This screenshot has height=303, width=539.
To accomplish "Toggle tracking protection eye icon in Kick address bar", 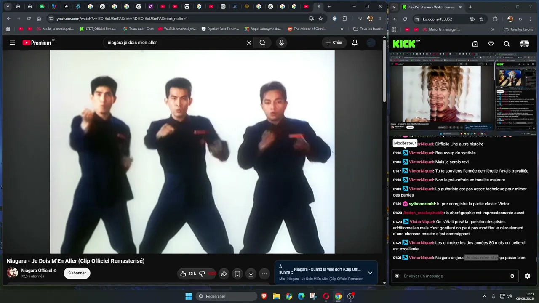I will click(x=472, y=19).
